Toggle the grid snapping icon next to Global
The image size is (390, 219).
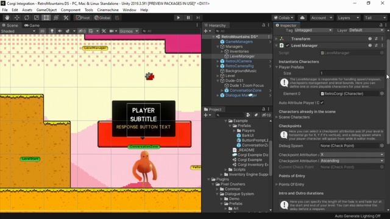tap(117, 18)
